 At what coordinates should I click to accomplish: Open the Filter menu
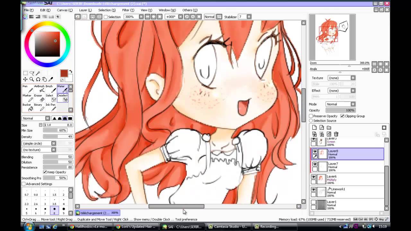tap(128, 10)
